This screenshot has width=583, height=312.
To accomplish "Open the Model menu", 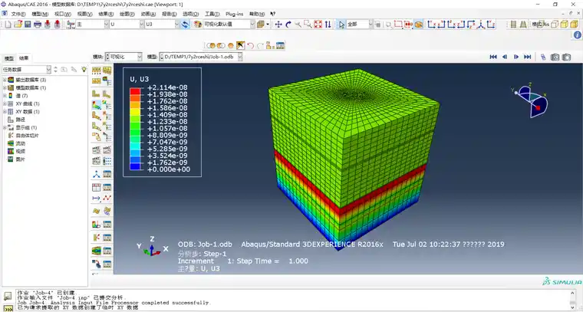I will [40, 14].
